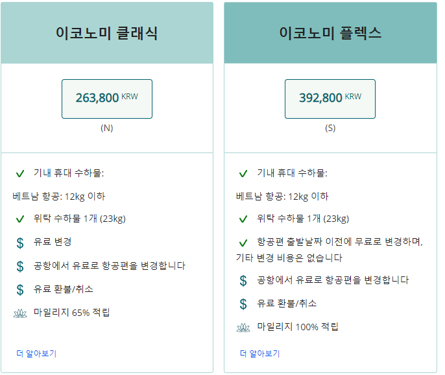This screenshot has width=445, height=375.
Task: Open 더 알아보기 link under Economy Classic
Action: [36, 354]
